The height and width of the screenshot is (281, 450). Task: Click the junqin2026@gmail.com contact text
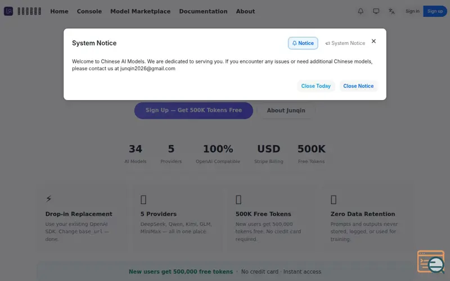[x=148, y=69]
